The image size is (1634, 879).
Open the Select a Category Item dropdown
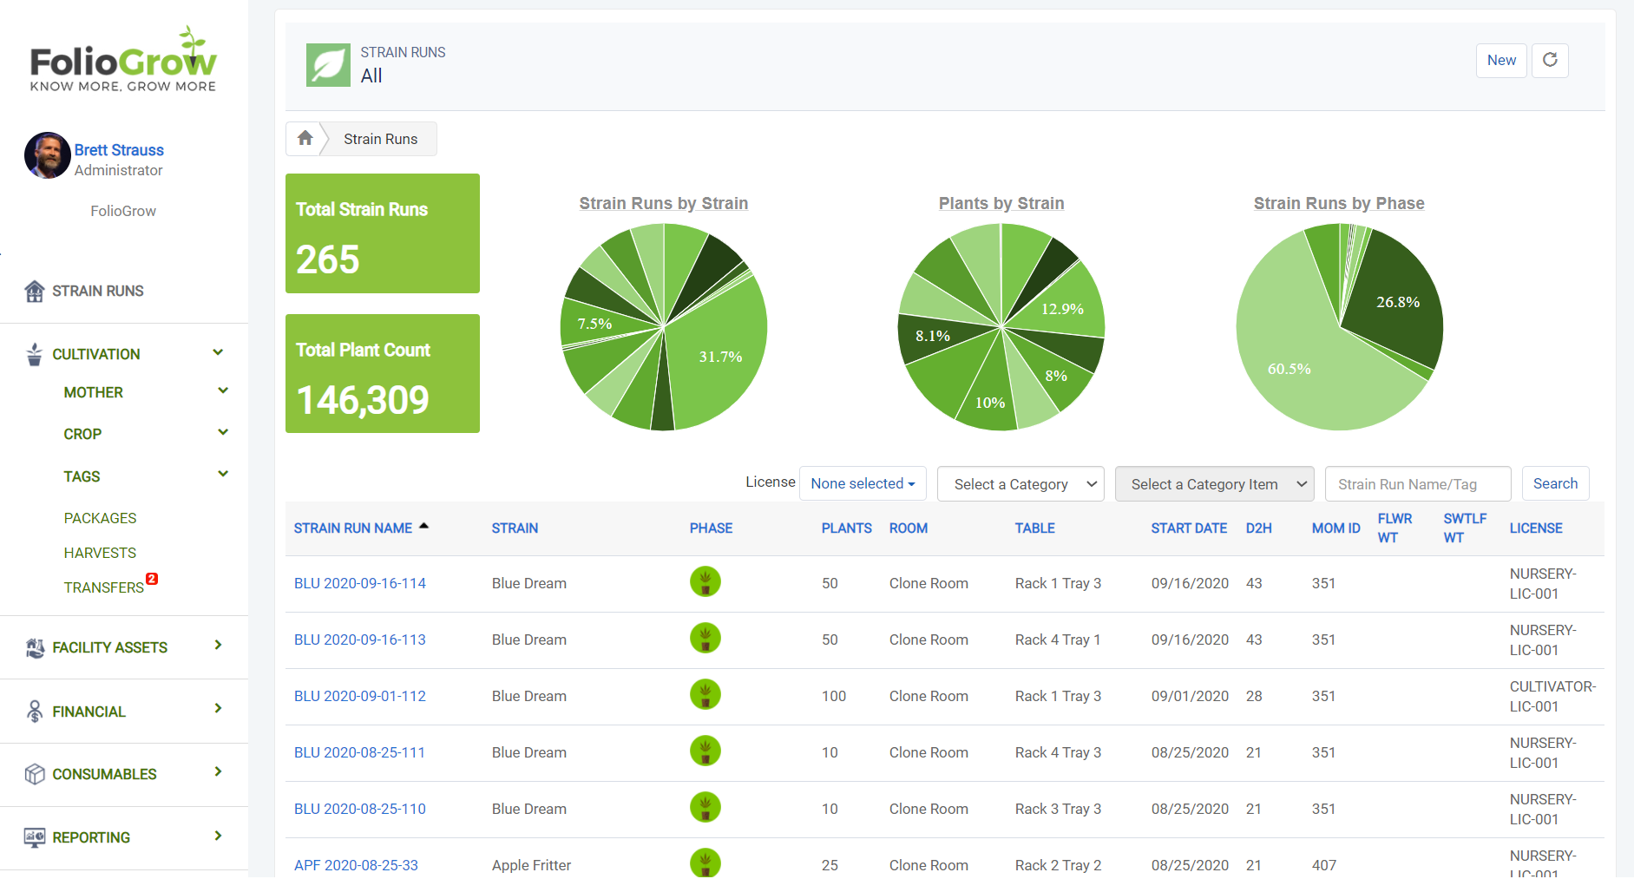pos(1213,484)
